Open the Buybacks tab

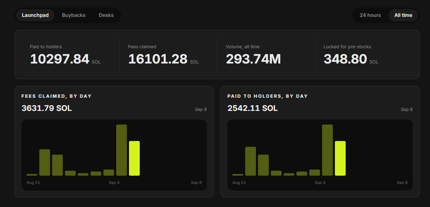pyautogui.click(x=74, y=15)
